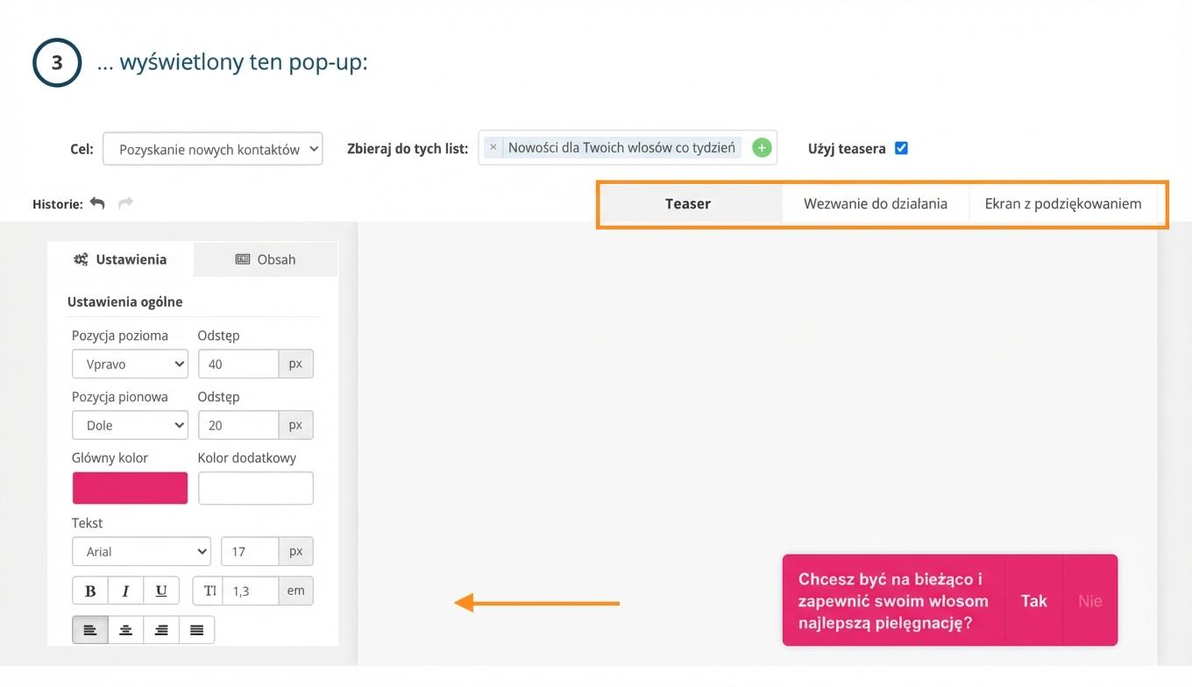Open the Cel dropdown
Image resolution: width=1192 pixels, height=687 pixels.
click(213, 149)
